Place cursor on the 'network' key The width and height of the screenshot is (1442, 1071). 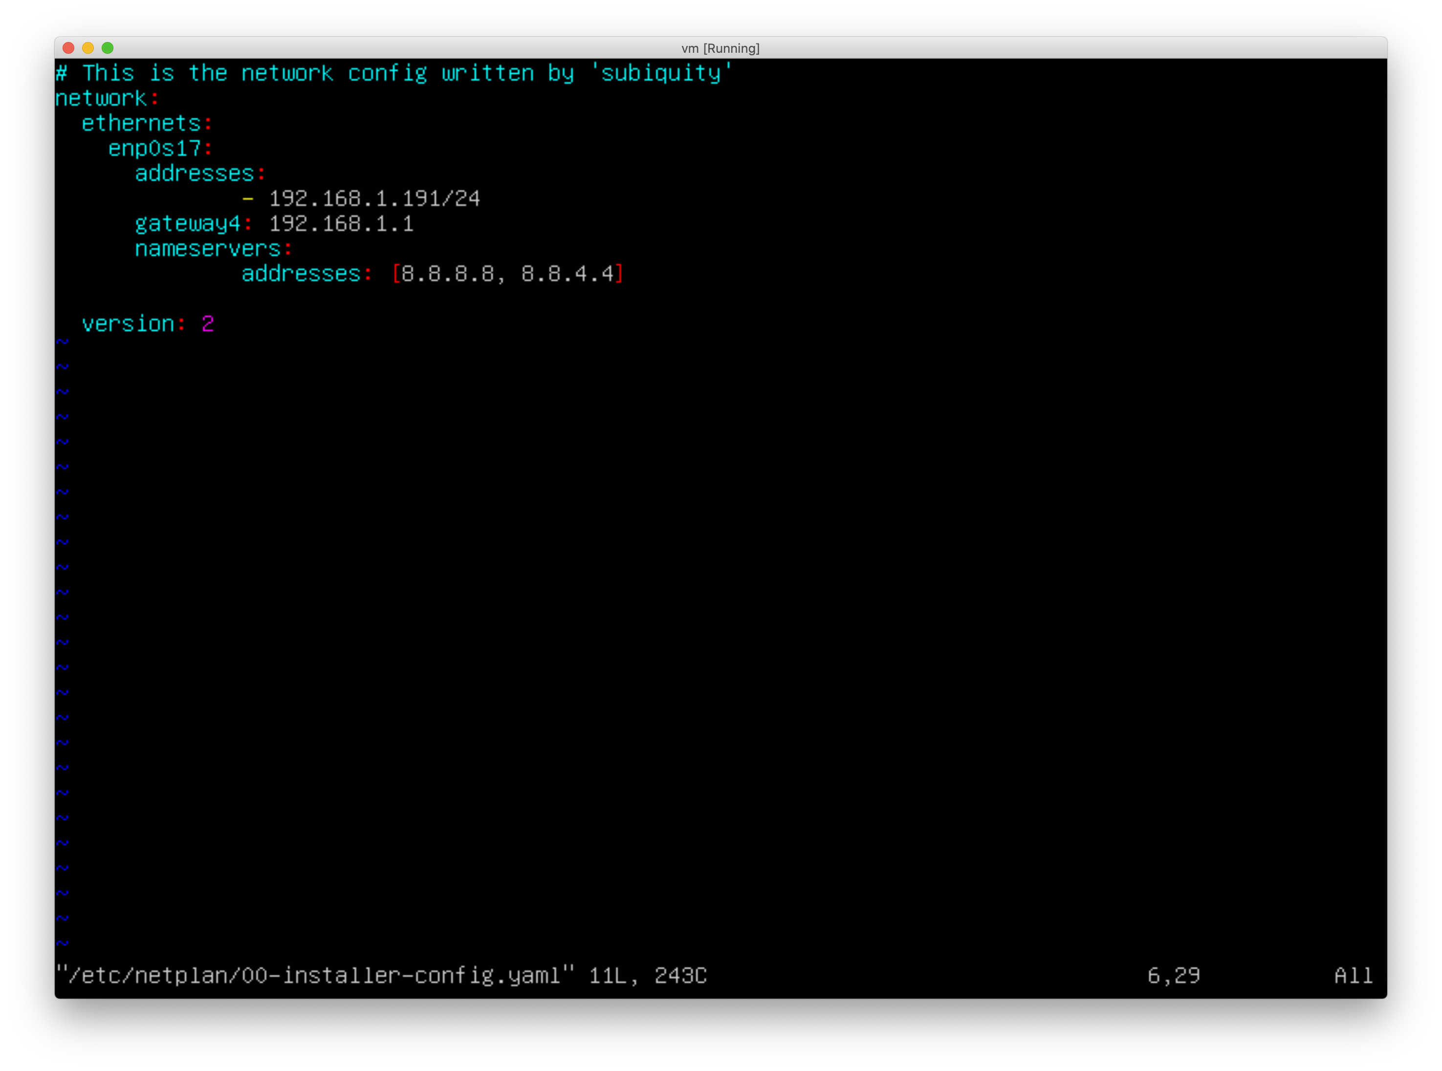pyautogui.click(x=101, y=99)
